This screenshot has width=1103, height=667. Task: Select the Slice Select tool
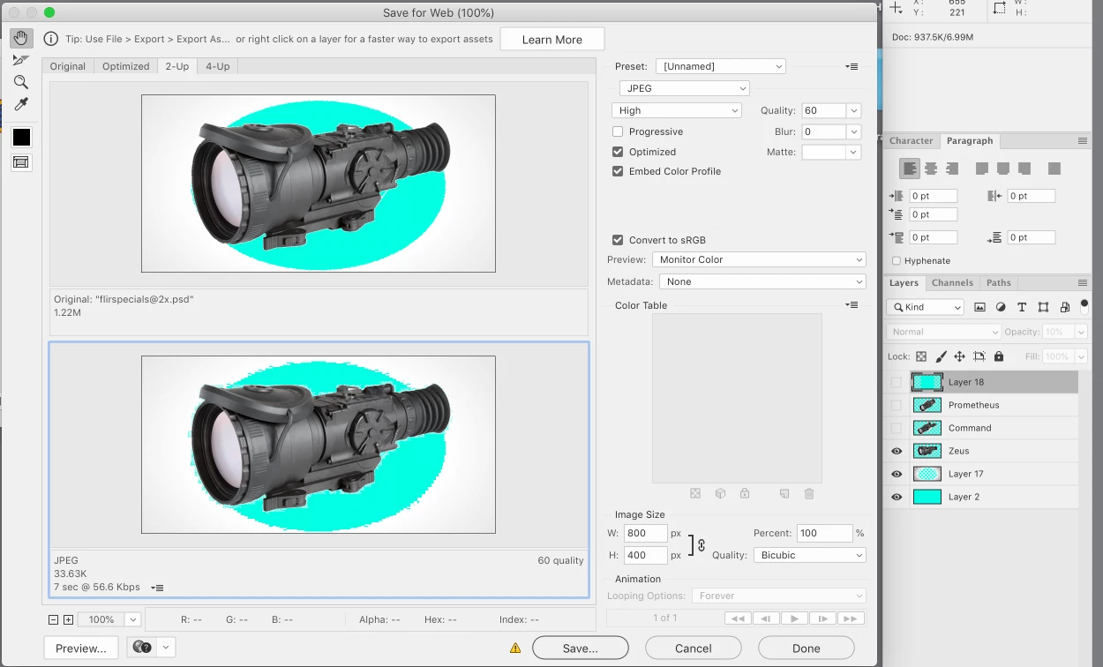pos(21,60)
